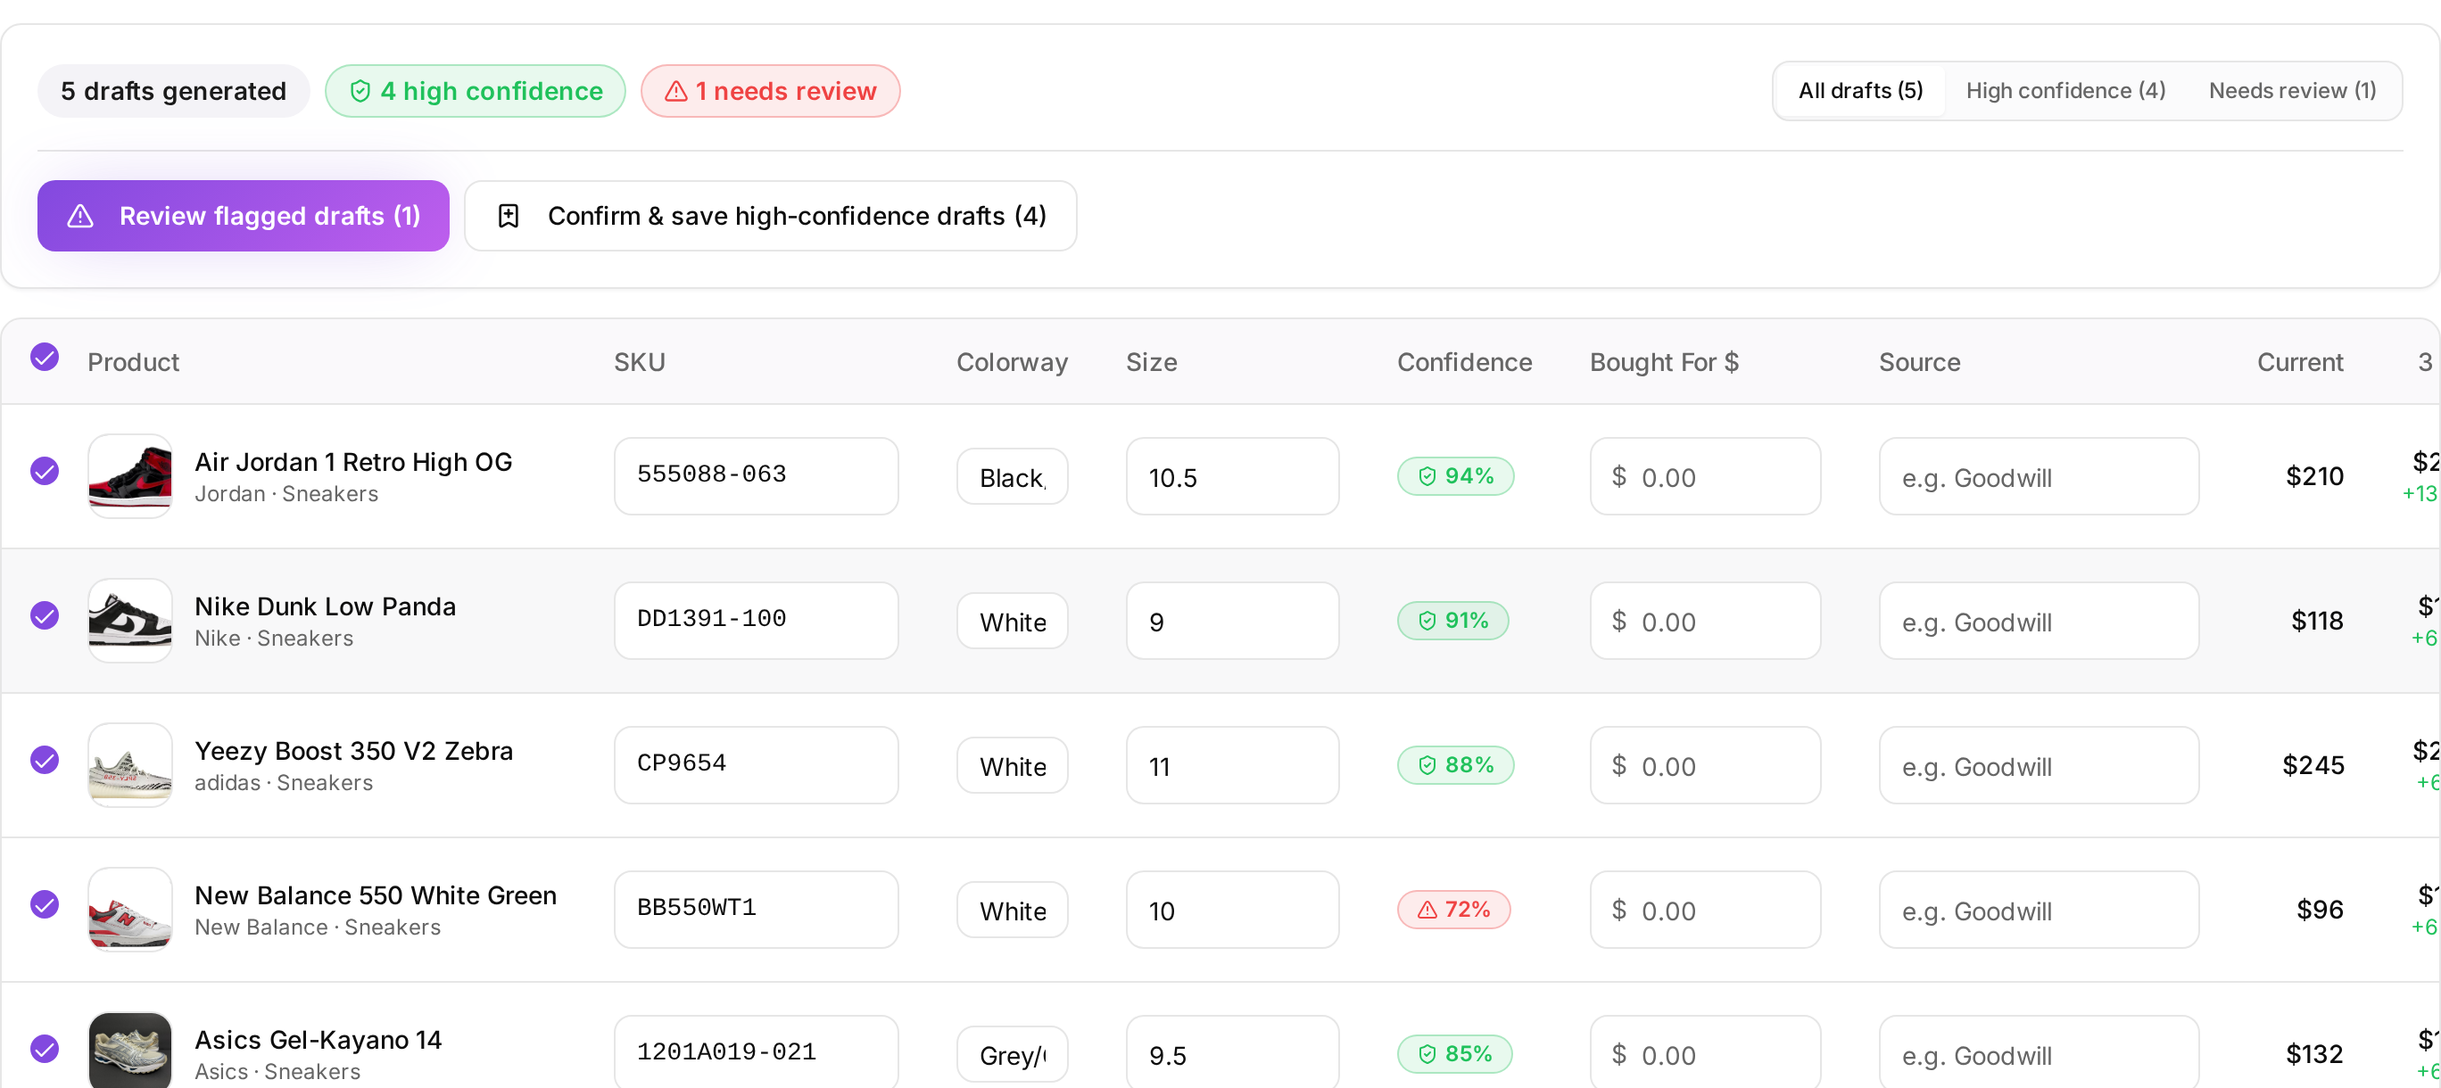The image size is (2441, 1088).
Task: Open the Yeezy Boost 350 Zebra thumbnail
Action: tap(130, 765)
